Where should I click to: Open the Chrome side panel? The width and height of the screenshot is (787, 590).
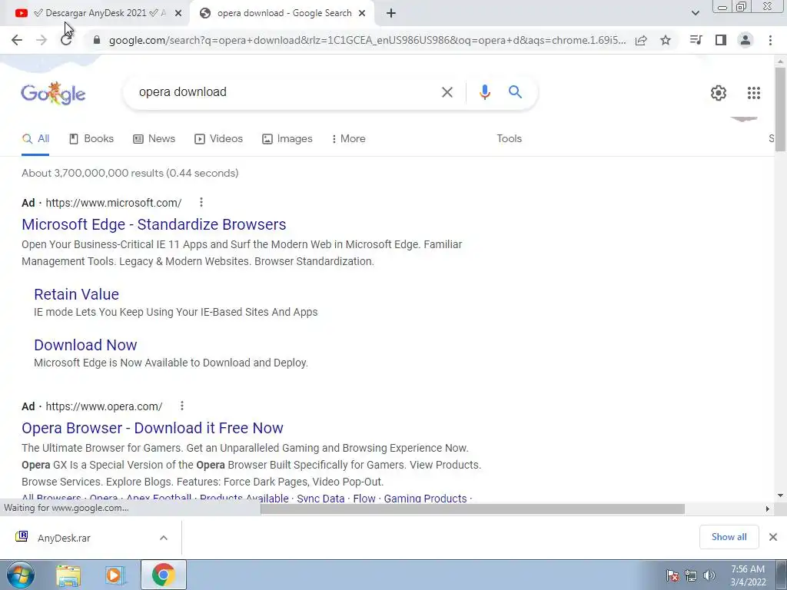click(x=721, y=40)
